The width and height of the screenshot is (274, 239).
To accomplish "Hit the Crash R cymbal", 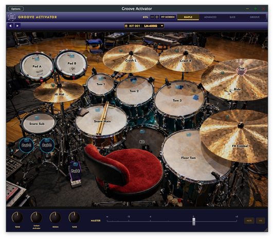I will click(x=186, y=59).
